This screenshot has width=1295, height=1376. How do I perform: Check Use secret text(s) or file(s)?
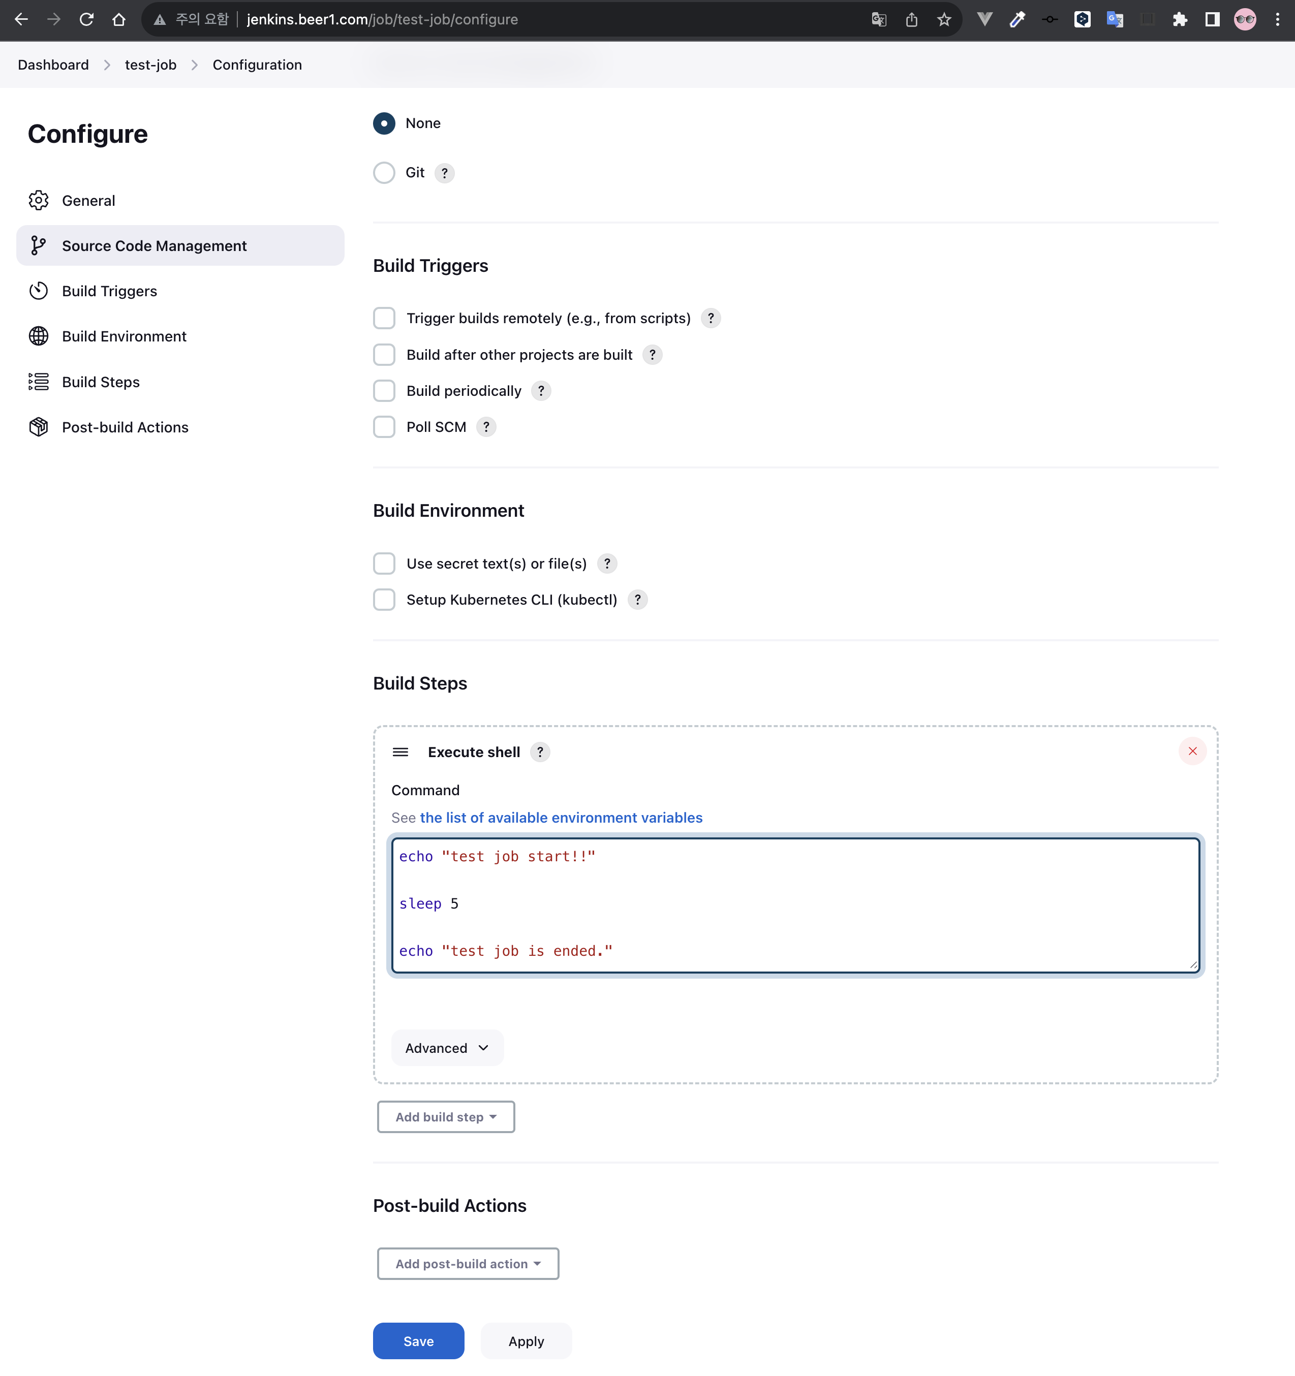pyautogui.click(x=384, y=564)
